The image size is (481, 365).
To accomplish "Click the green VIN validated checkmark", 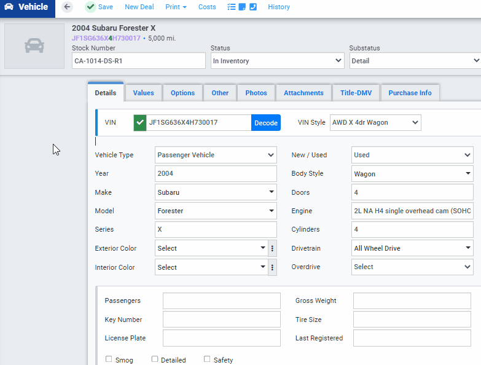I will coord(140,123).
